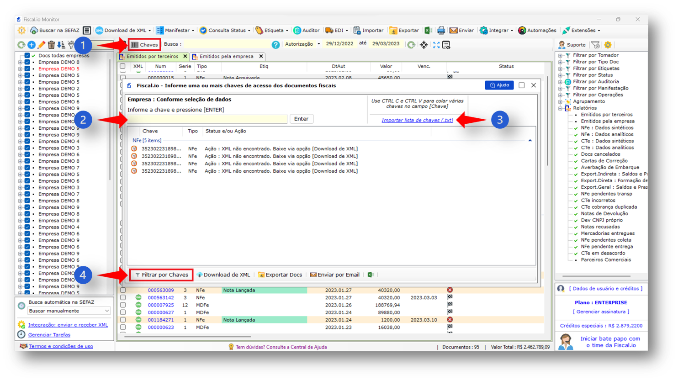Open Buscar manualmente combo box
Viewport: 678px width, 381px height.
point(69,311)
